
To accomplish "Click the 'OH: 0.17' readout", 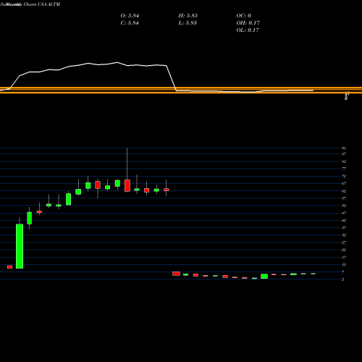I will coord(248,23).
